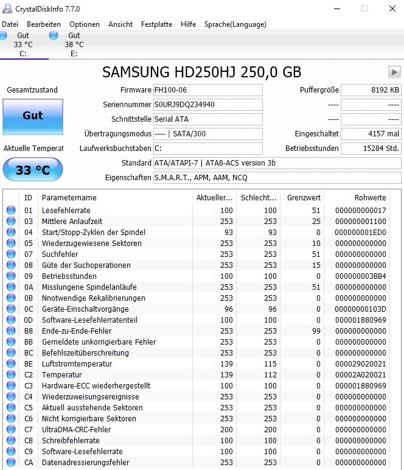Viewport: 404px width, 470px height.
Task: Select raw value 00000000103D
Action: click(x=360, y=309)
